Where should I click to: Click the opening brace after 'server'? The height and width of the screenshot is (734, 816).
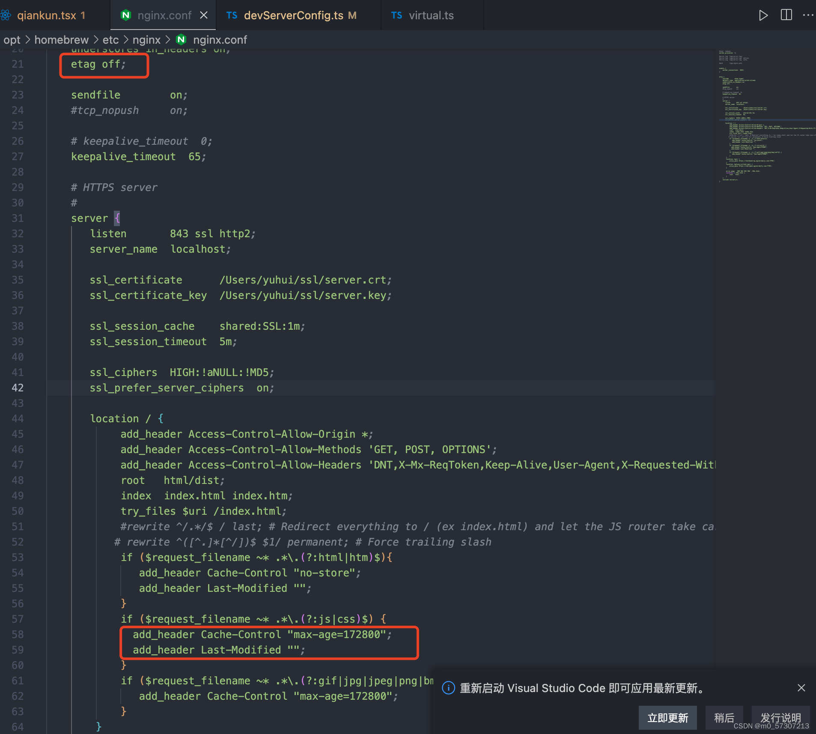[x=117, y=218]
